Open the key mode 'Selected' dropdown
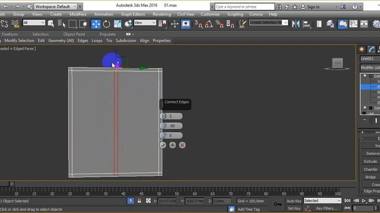Screen dimensions: 380x213 [x=322, y=201]
